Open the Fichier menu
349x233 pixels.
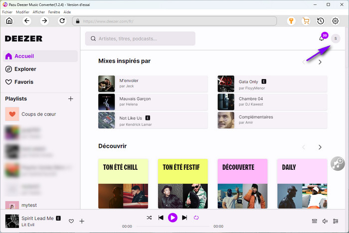tap(7, 12)
